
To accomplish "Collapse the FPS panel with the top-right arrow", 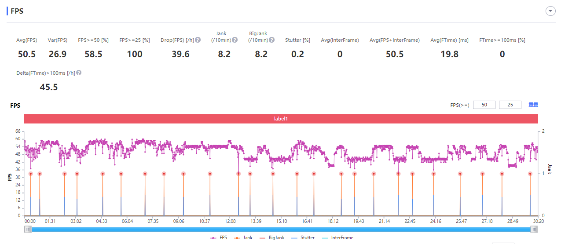I will coord(550,11).
